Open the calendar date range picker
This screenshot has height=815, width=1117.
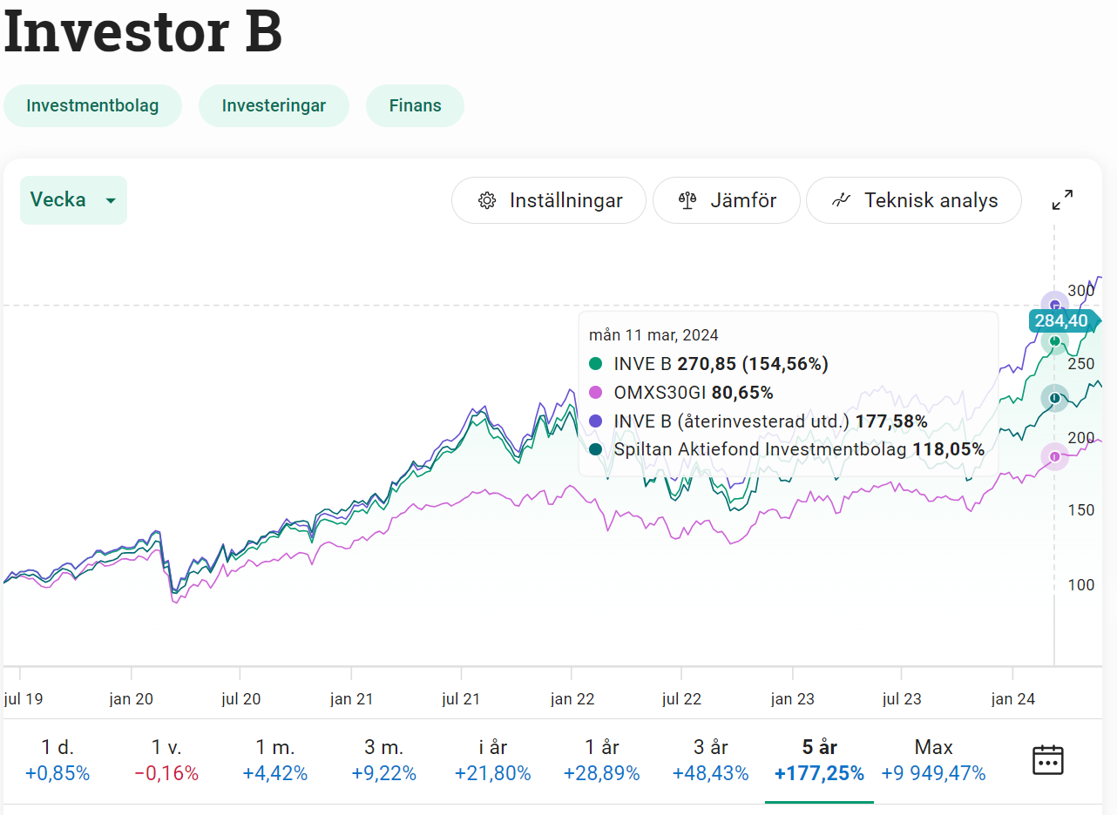point(1047,759)
